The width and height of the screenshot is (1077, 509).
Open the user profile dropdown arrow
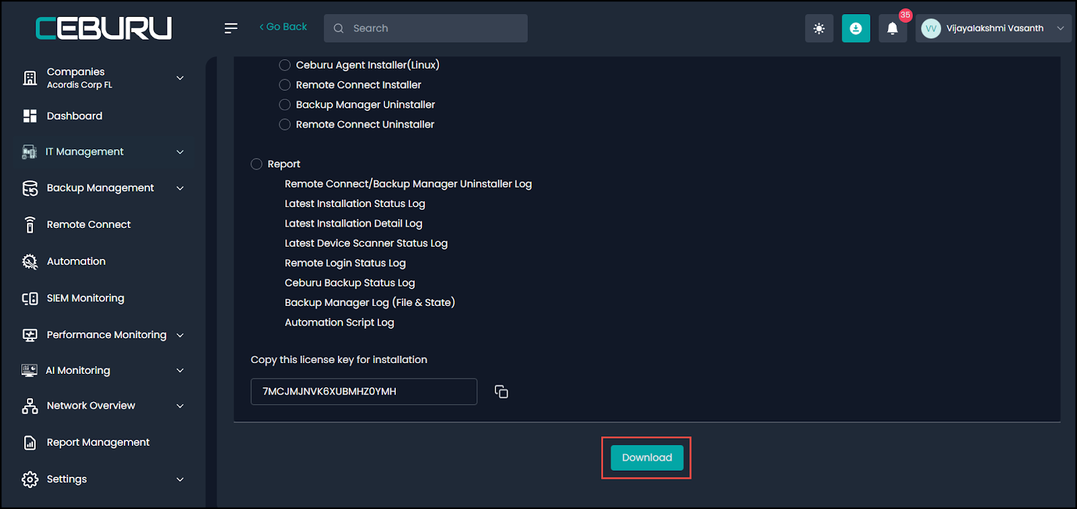(1060, 28)
